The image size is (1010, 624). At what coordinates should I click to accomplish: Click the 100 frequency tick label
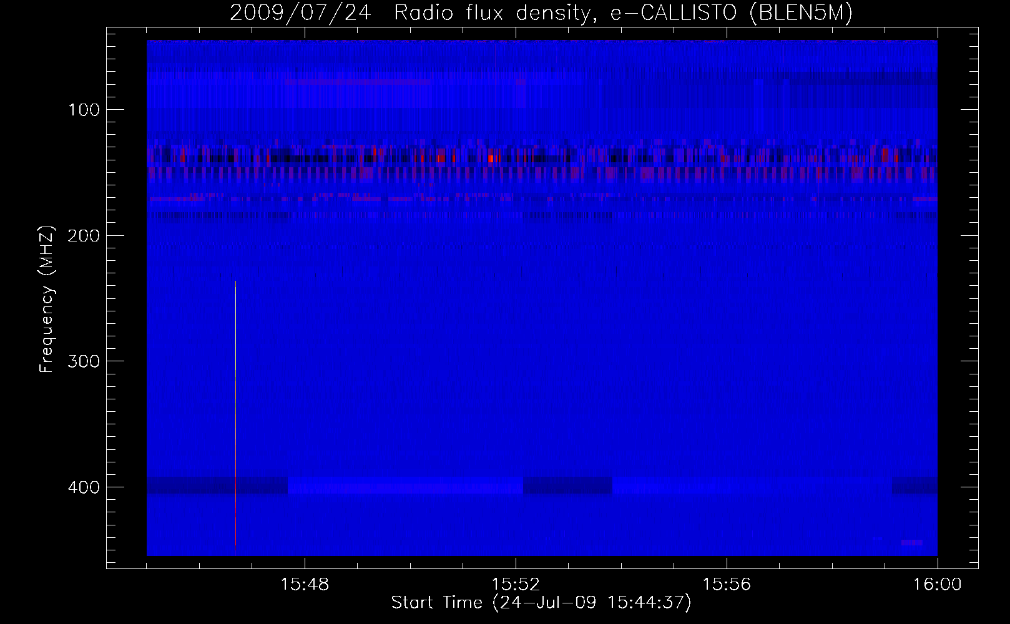pos(84,110)
